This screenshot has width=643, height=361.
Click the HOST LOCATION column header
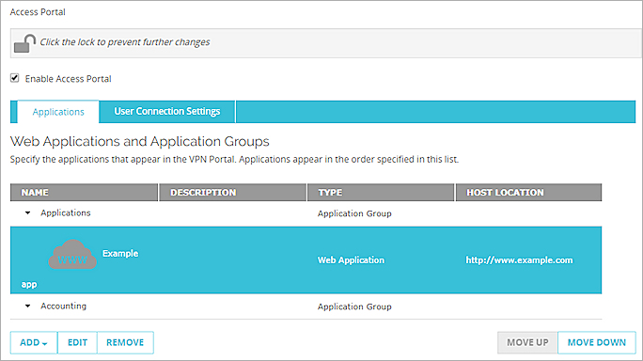(x=528, y=193)
